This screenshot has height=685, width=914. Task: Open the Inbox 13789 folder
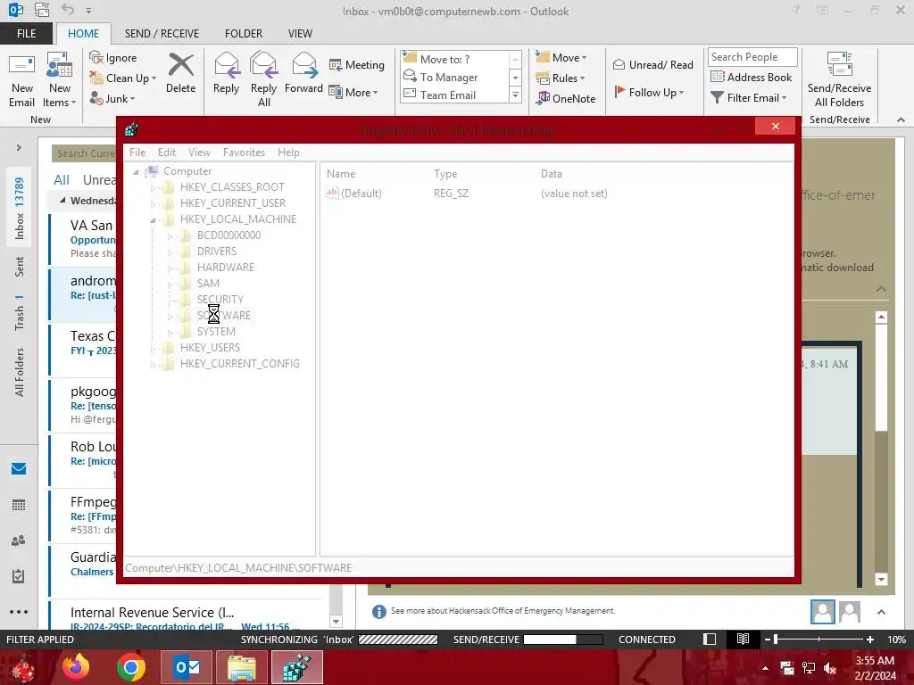[20, 209]
